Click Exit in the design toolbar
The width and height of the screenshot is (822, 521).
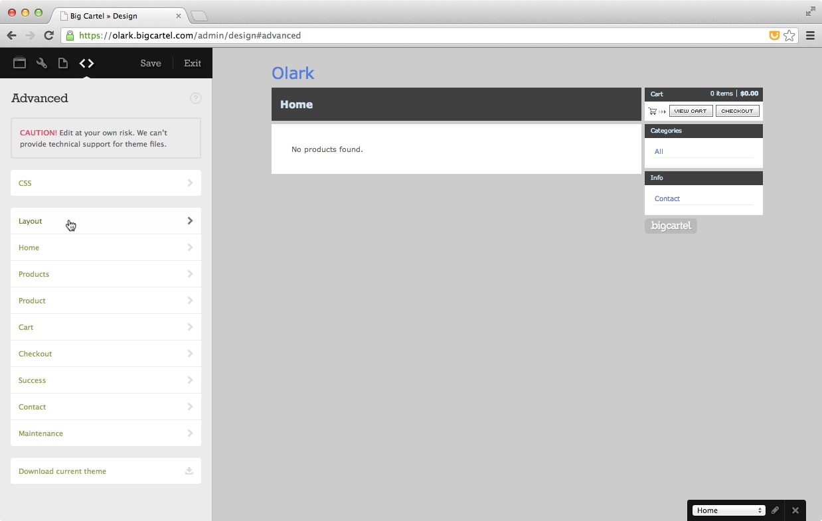click(x=193, y=63)
